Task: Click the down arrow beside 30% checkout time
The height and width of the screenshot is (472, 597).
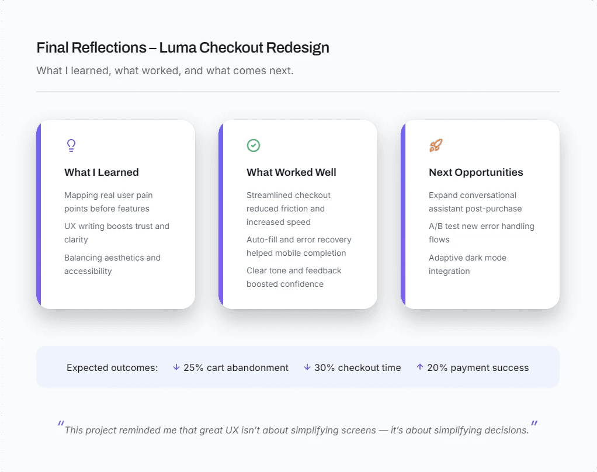Action: (x=307, y=367)
